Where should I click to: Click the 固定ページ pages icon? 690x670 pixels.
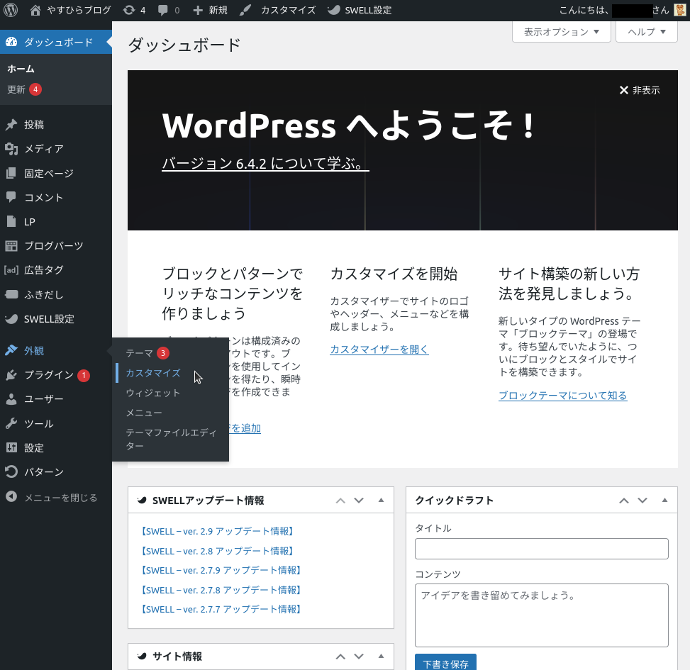click(11, 173)
